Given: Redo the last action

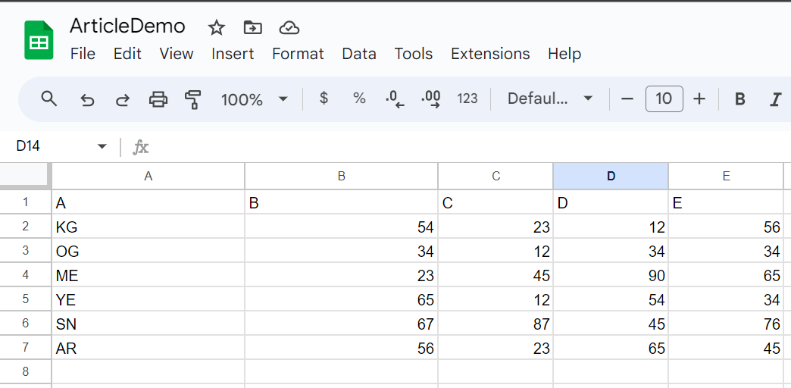Looking at the screenshot, I should (123, 99).
